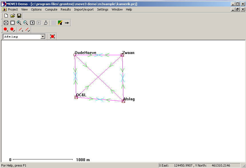Go to next view with right-arrow icon

tap(39, 23)
